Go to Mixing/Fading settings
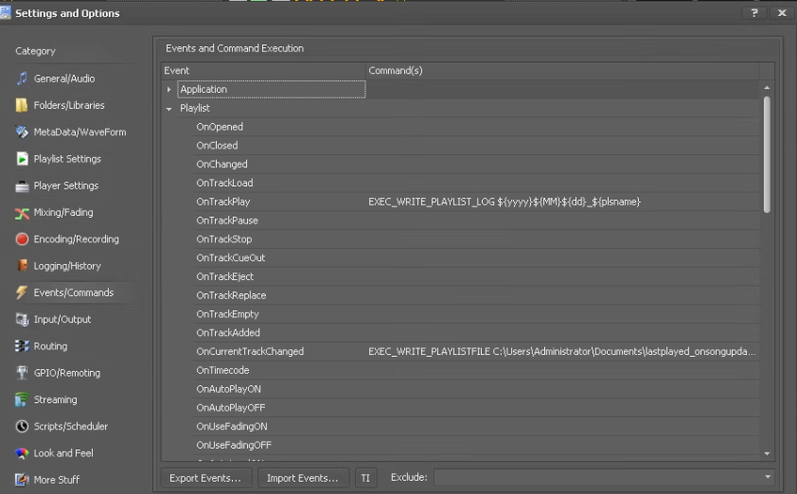 pyautogui.click(x=63, y=212)
